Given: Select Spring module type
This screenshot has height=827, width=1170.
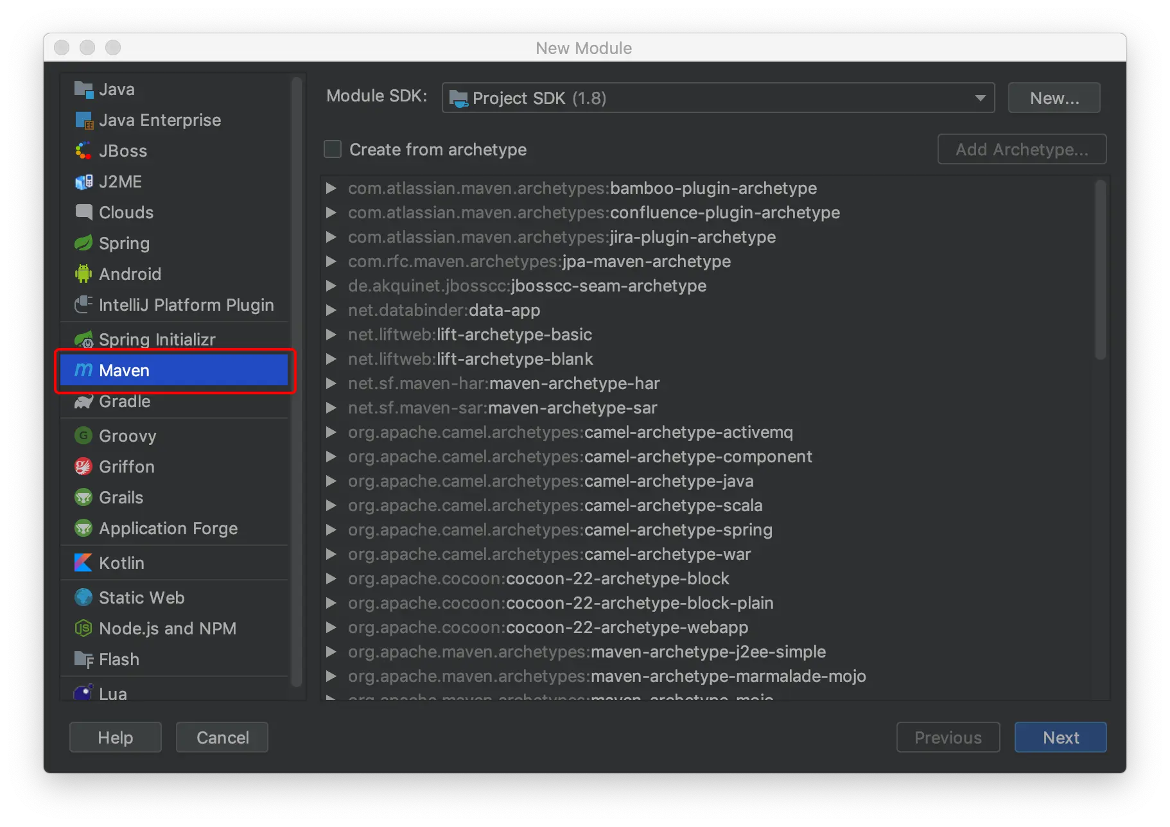Looking at the screenshot, I should click(x=174, y=243).
